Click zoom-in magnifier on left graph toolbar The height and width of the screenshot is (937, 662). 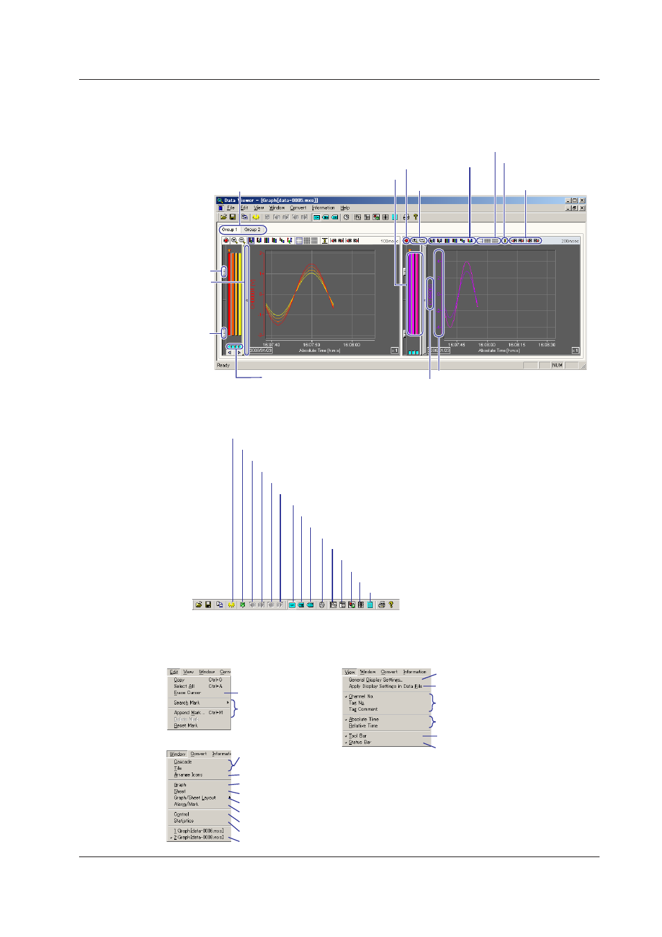click(x=234, y=240)
